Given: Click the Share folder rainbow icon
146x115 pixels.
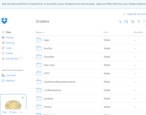Looking at the screenshot, I should (132, 22).
